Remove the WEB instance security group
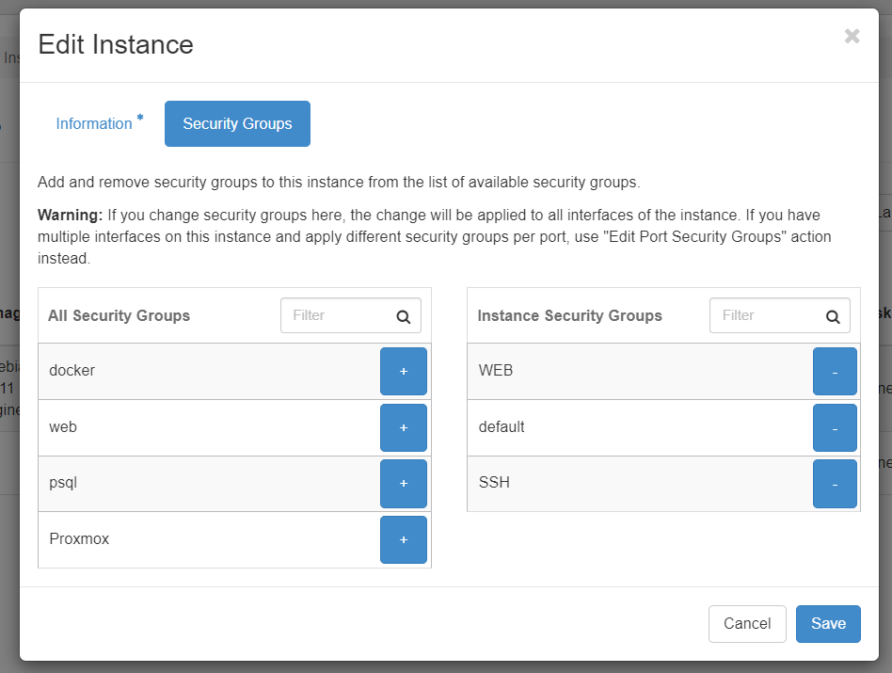Viewport: 892px width, 673px height. [x=835, y=371]
